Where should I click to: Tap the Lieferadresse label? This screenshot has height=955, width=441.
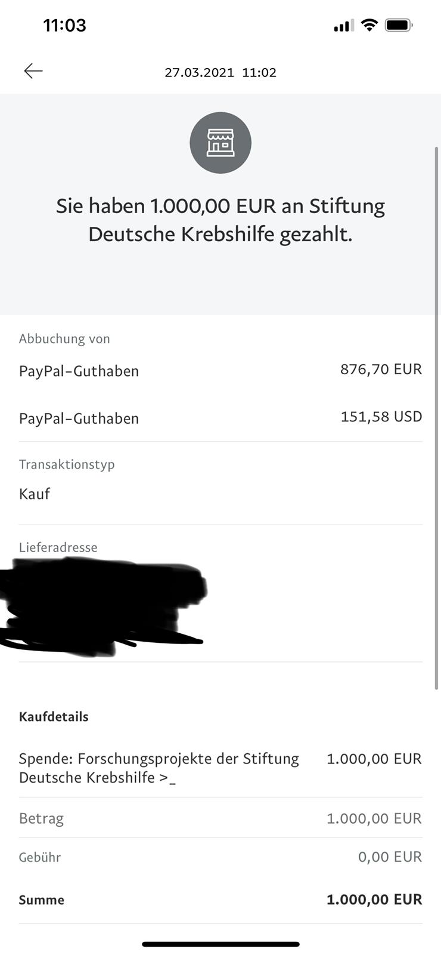[58, 547]
